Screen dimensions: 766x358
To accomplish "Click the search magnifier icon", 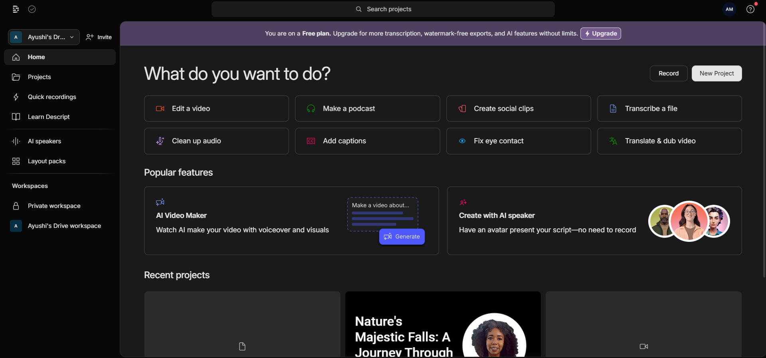I will pos(359,9).
